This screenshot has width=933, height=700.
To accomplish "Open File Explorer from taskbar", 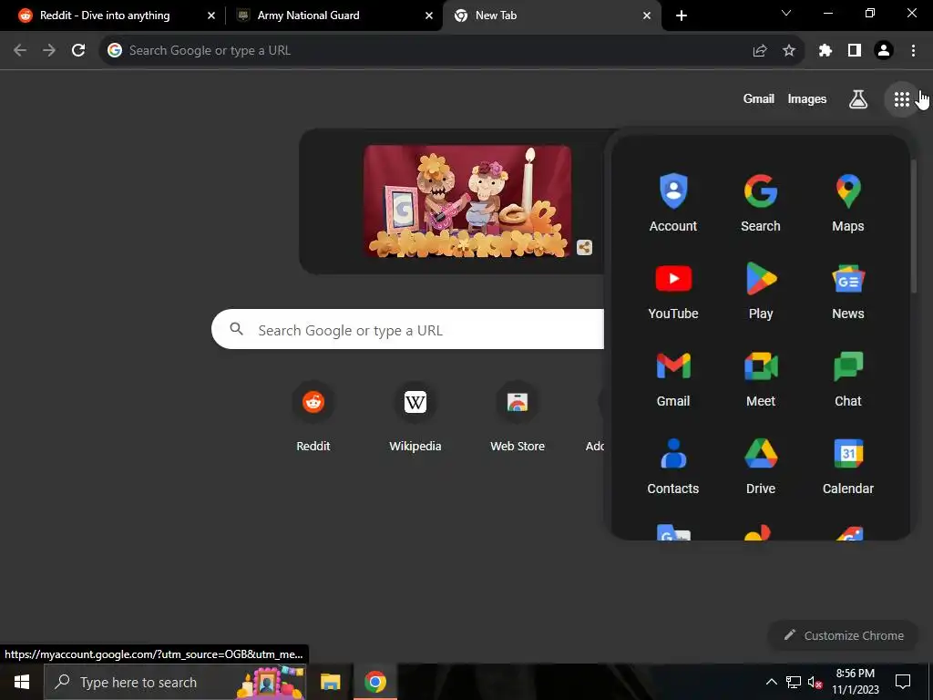I will [x=330, y=682].
